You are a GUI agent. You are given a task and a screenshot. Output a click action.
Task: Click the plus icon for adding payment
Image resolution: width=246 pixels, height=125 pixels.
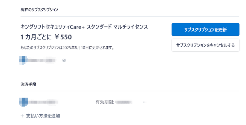pyautogui.click(x=22, y=116)
